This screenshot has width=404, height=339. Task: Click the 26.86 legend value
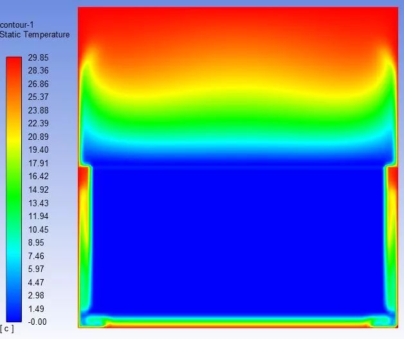[38, 84]
